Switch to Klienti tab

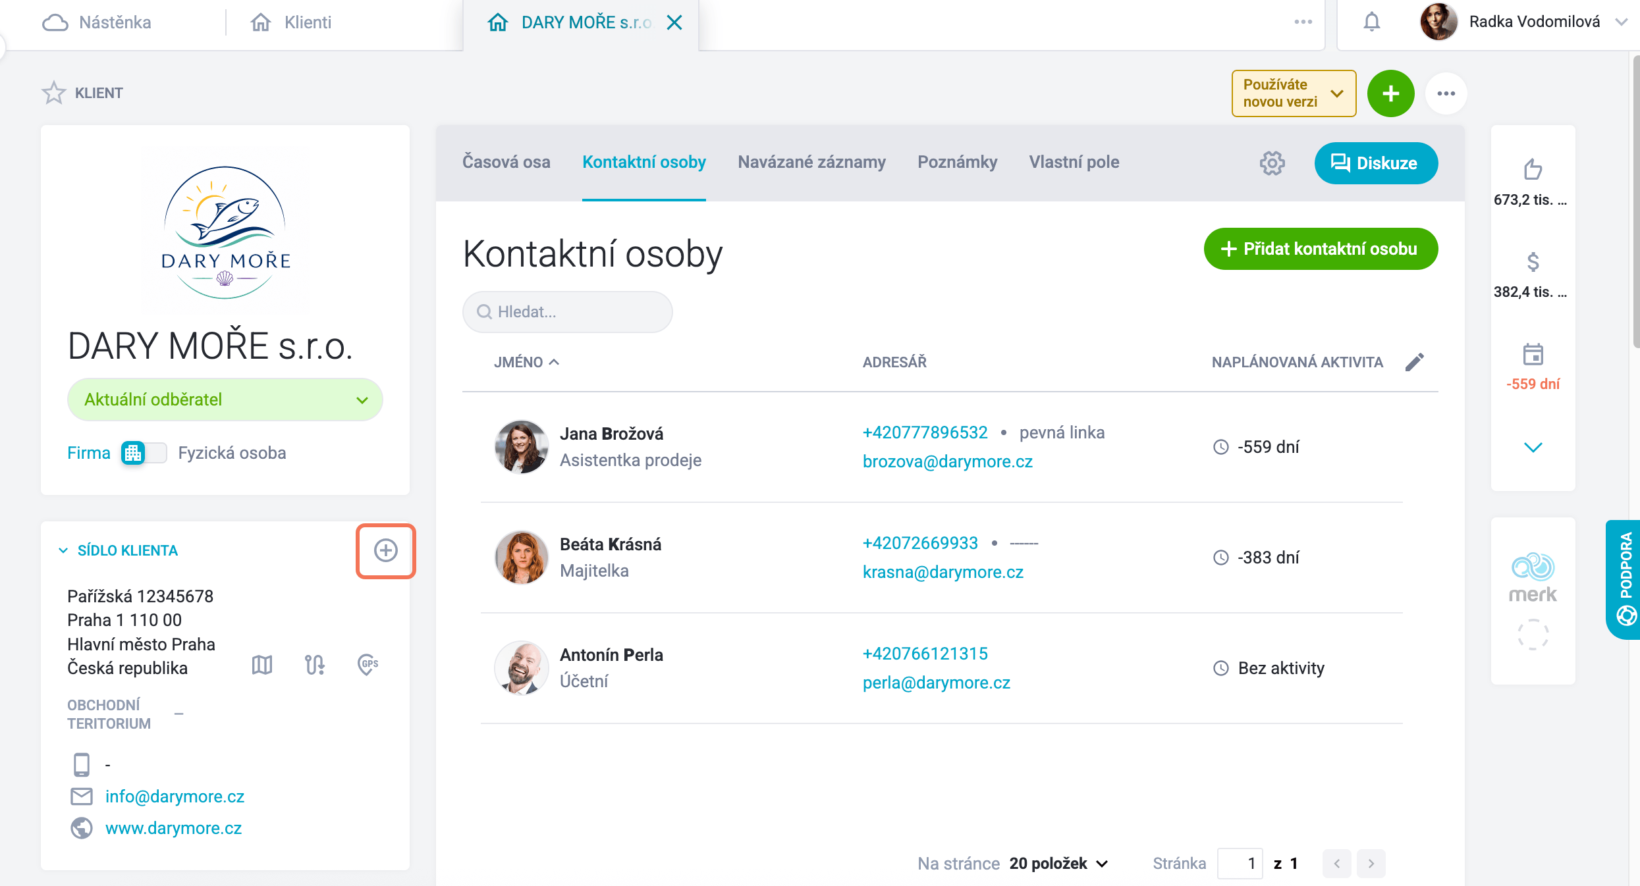tap(290, 22)
